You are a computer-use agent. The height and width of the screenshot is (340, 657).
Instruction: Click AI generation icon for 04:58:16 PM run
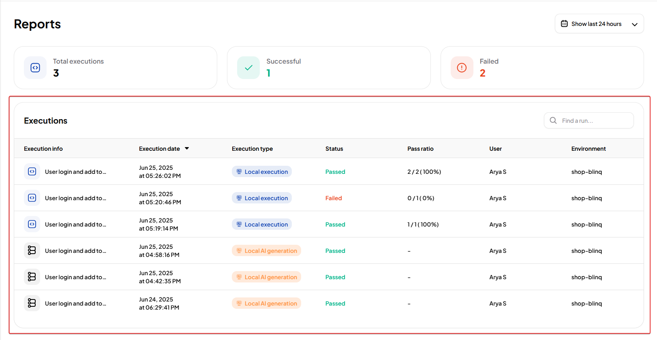[x=32, y=250]
